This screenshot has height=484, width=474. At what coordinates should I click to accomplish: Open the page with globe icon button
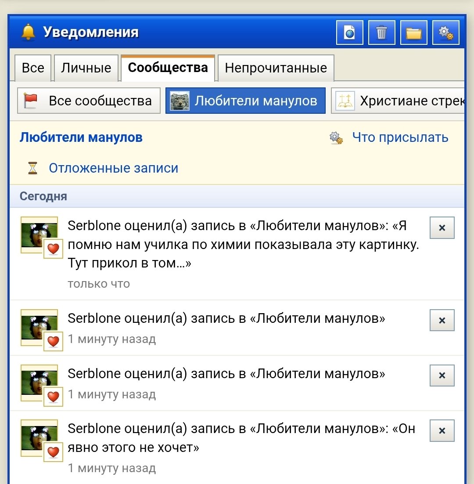tap(349, 33)
